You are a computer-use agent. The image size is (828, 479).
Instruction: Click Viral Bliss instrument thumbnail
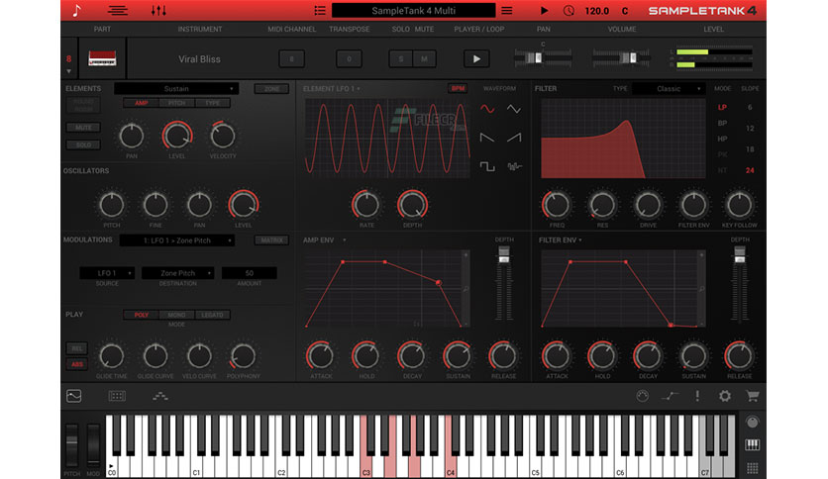[102, 58]
